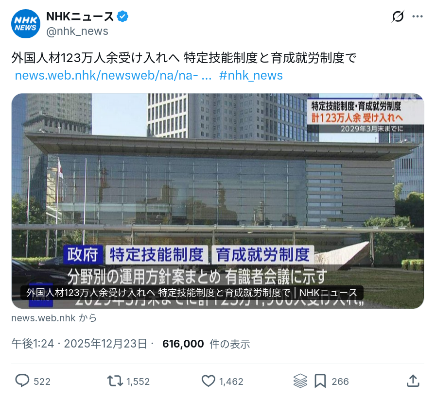The width and height of the screenshot is (436, 398).
Task: Click the 1,552 repost count
Action: (138, 381)
